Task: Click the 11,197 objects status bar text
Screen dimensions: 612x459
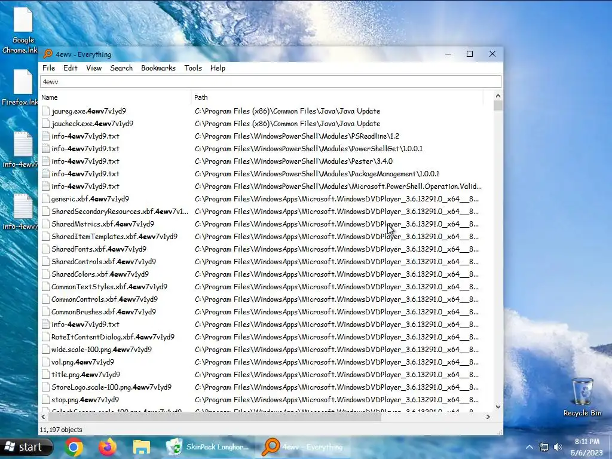Action: [61, 430]
